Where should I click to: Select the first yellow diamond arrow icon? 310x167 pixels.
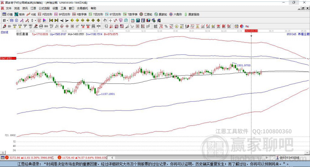pyautogui.click(x=72, y=20)
